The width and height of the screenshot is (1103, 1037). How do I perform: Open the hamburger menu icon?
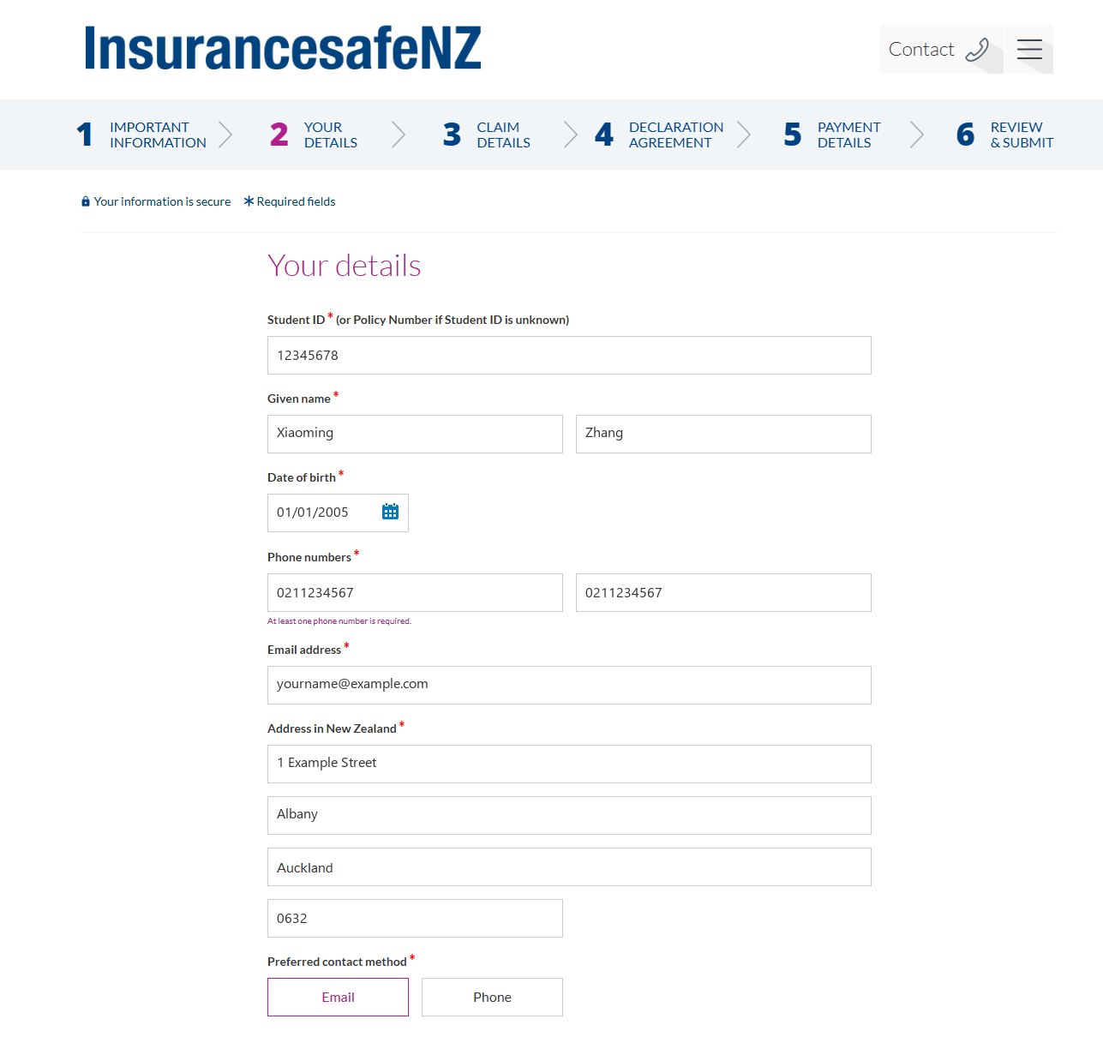coord(1029,50)
